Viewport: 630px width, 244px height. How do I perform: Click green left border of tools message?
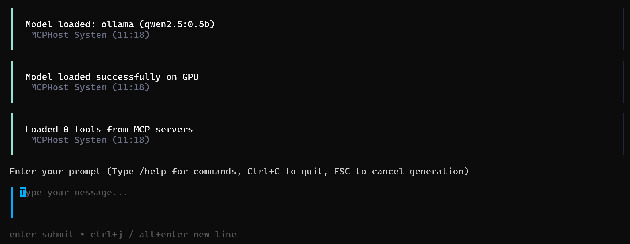click(x=12, y=134)
